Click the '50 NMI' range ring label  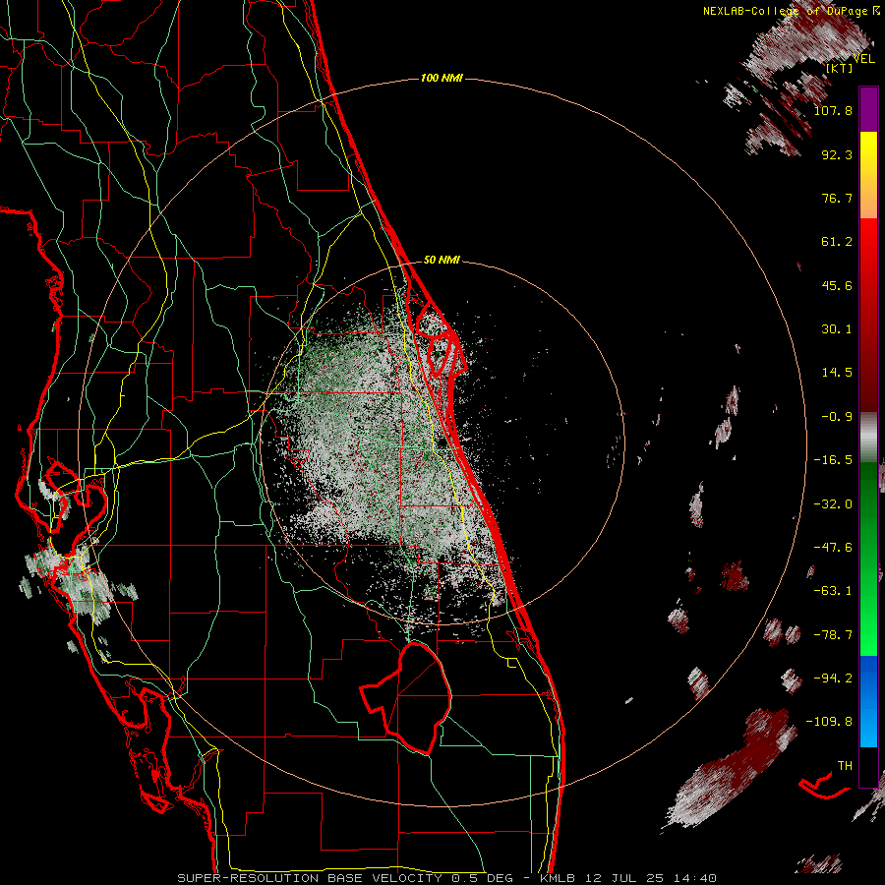442,261
